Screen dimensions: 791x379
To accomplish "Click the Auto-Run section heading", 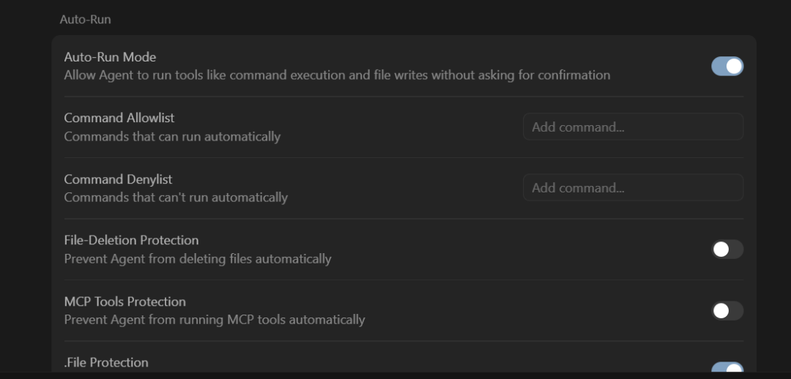I will 85,19.
